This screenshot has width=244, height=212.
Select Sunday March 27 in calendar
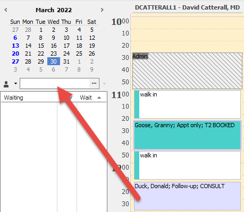coord(15,61)
